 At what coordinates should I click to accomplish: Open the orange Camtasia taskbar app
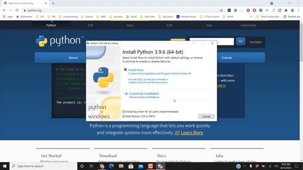tap(151, 166)
